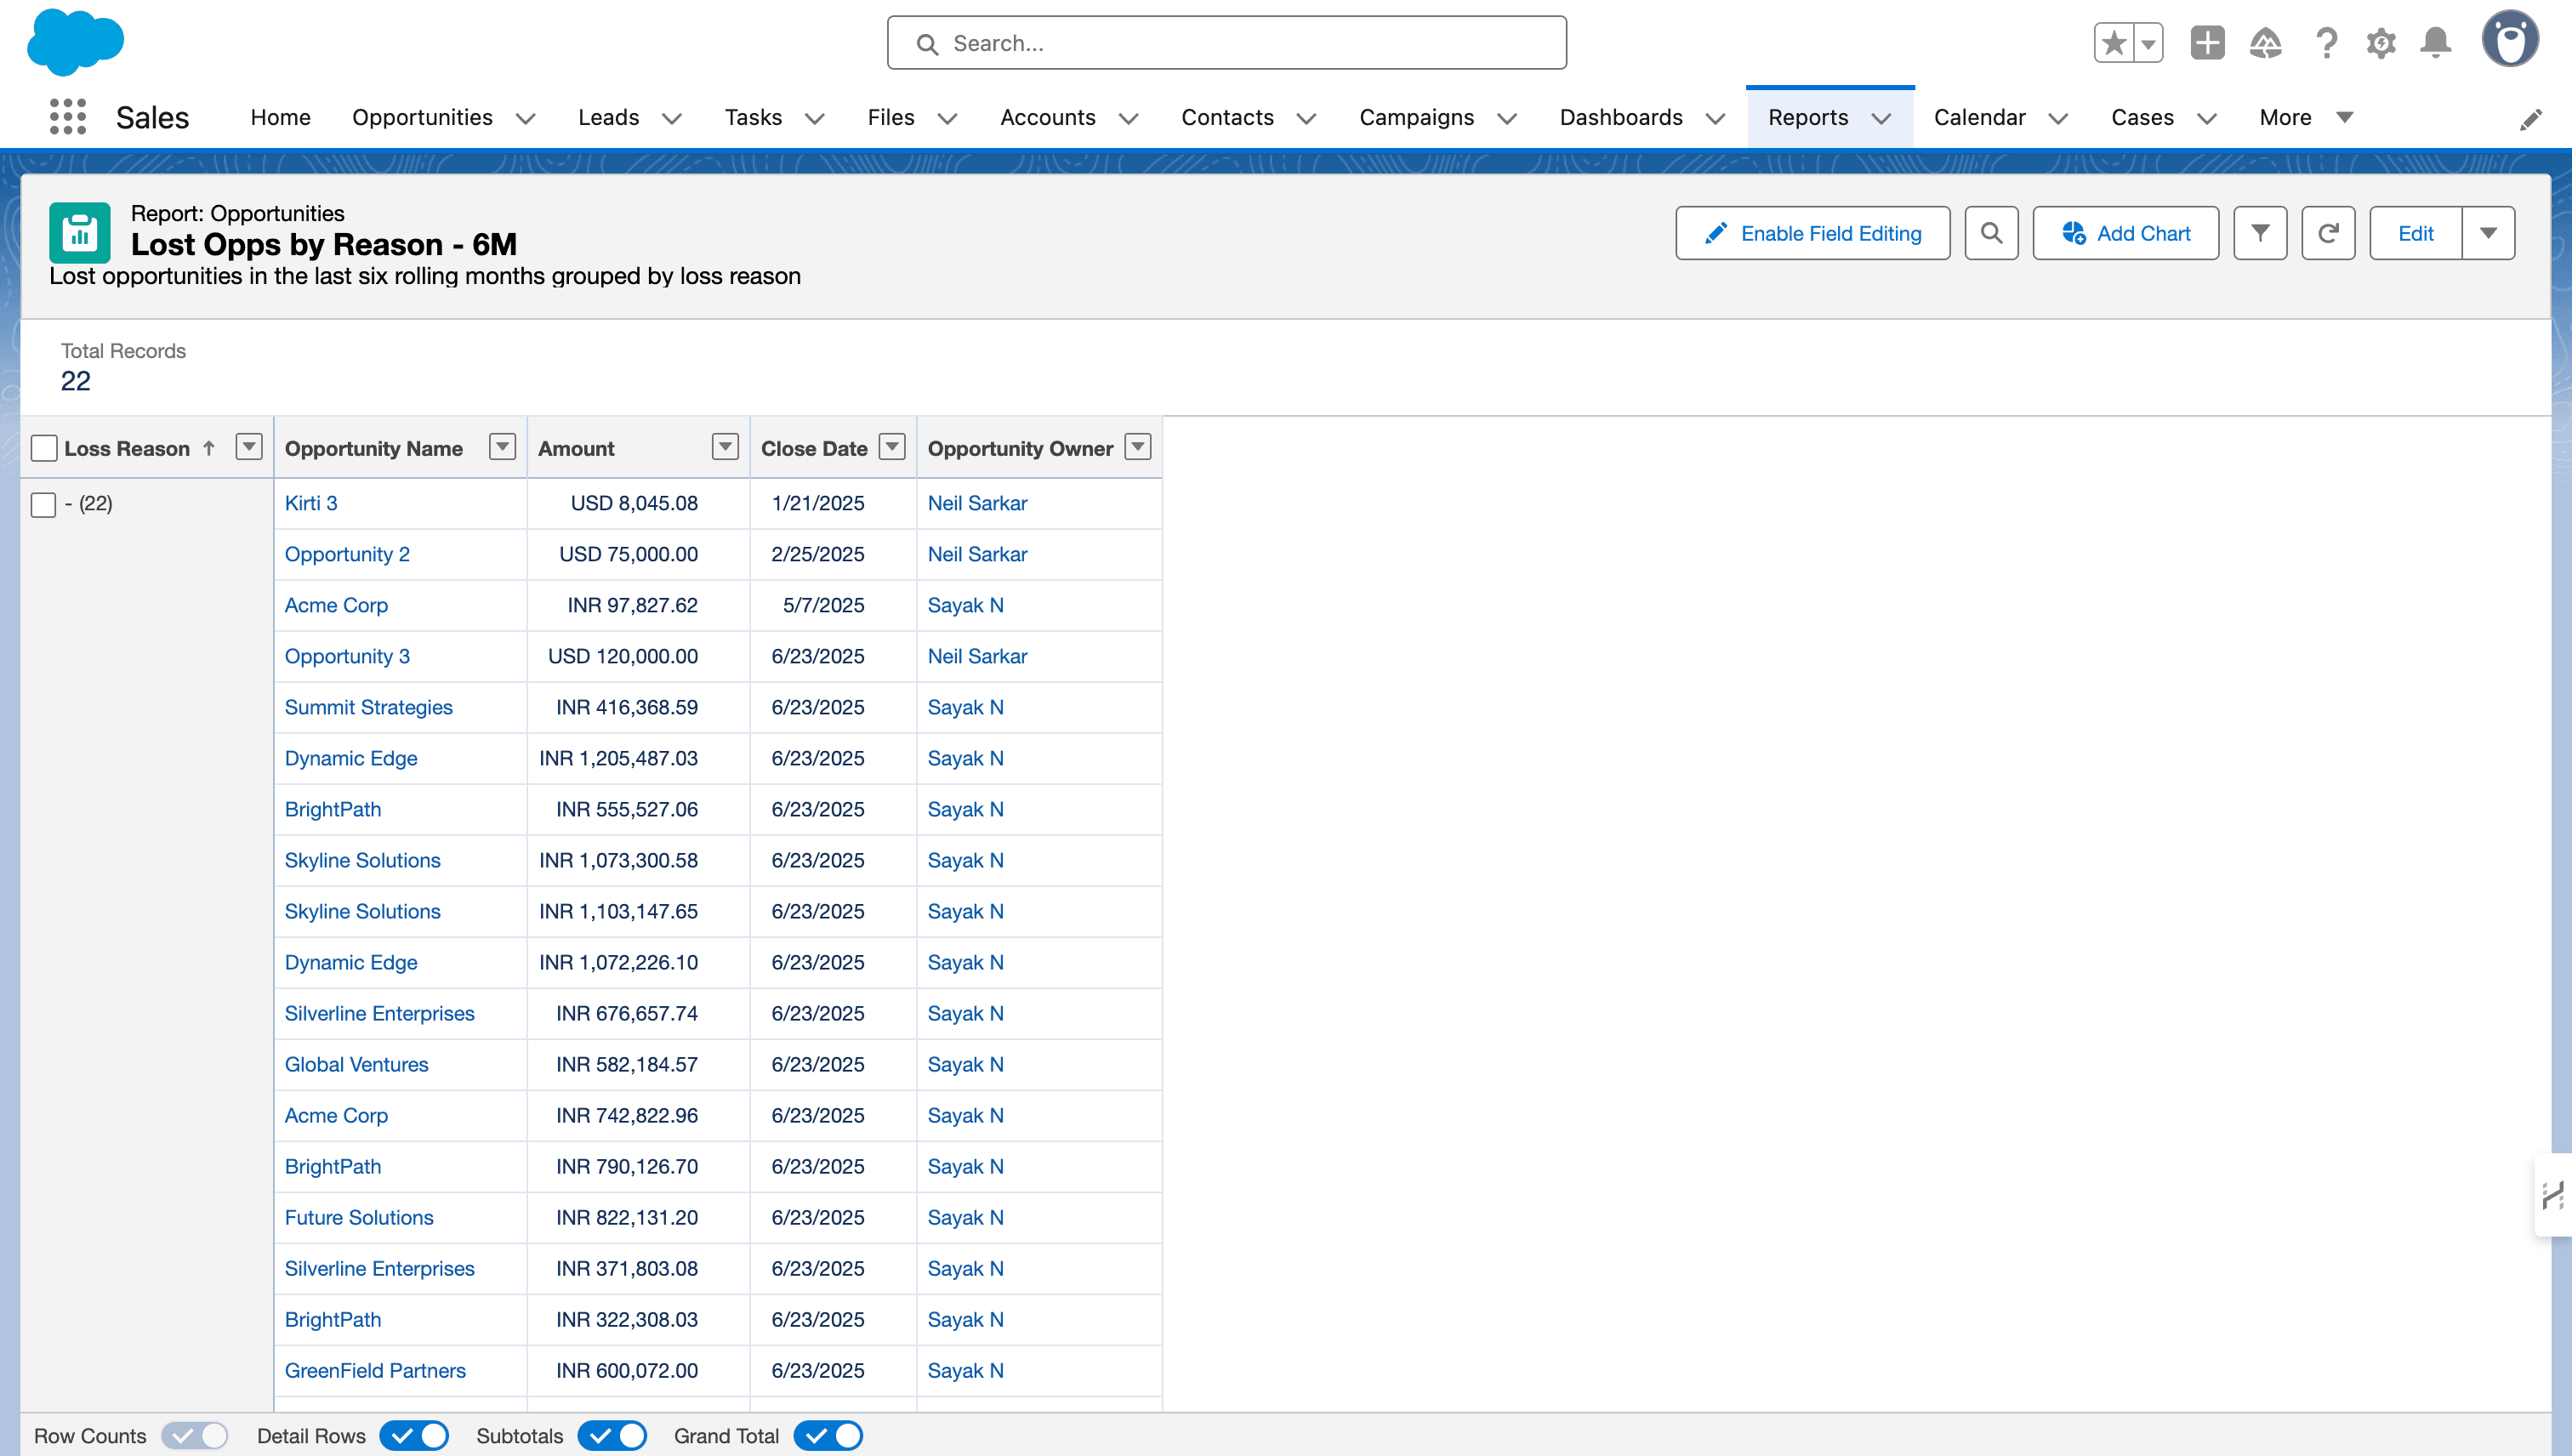Image resolution: width=2572 pixels, height=1456 pixels.
Task: Toggle Grand Total switch
Action: tap(829, 1435)
